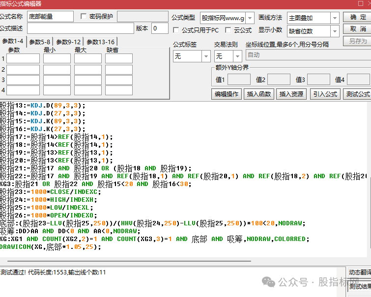Click the horizontal scrollbar under the code editor
The width and height of the screenshot is (371, 297).
[x=129, y=261]
